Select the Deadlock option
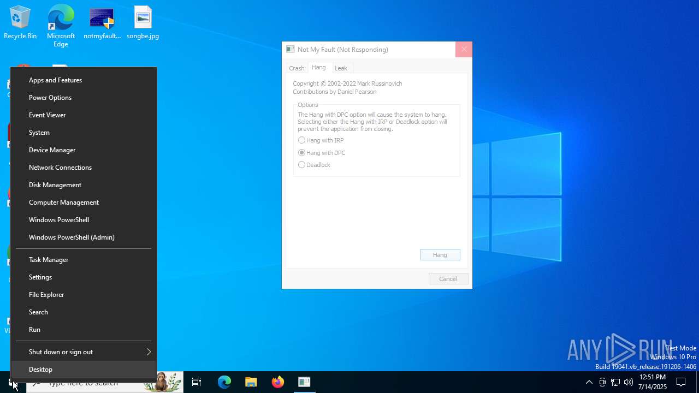 314,165
